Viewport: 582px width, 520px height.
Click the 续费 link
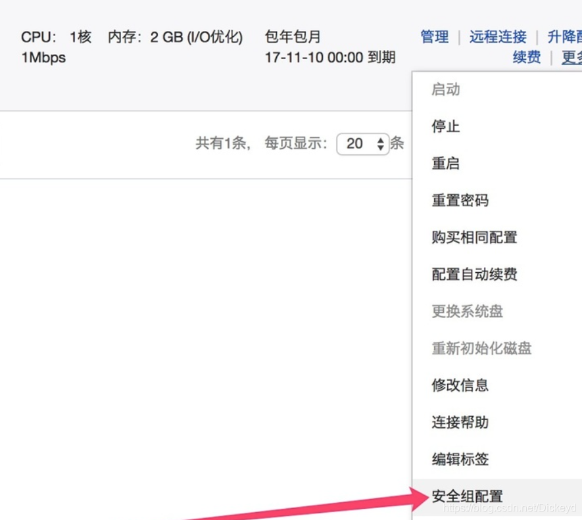click(x=526, y=57)
